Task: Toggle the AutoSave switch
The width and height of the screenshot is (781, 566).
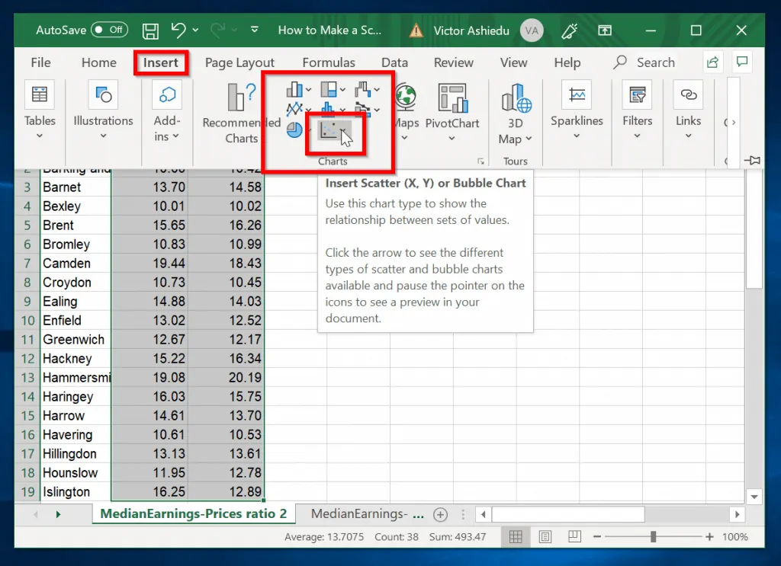Action: pos(109,30)
